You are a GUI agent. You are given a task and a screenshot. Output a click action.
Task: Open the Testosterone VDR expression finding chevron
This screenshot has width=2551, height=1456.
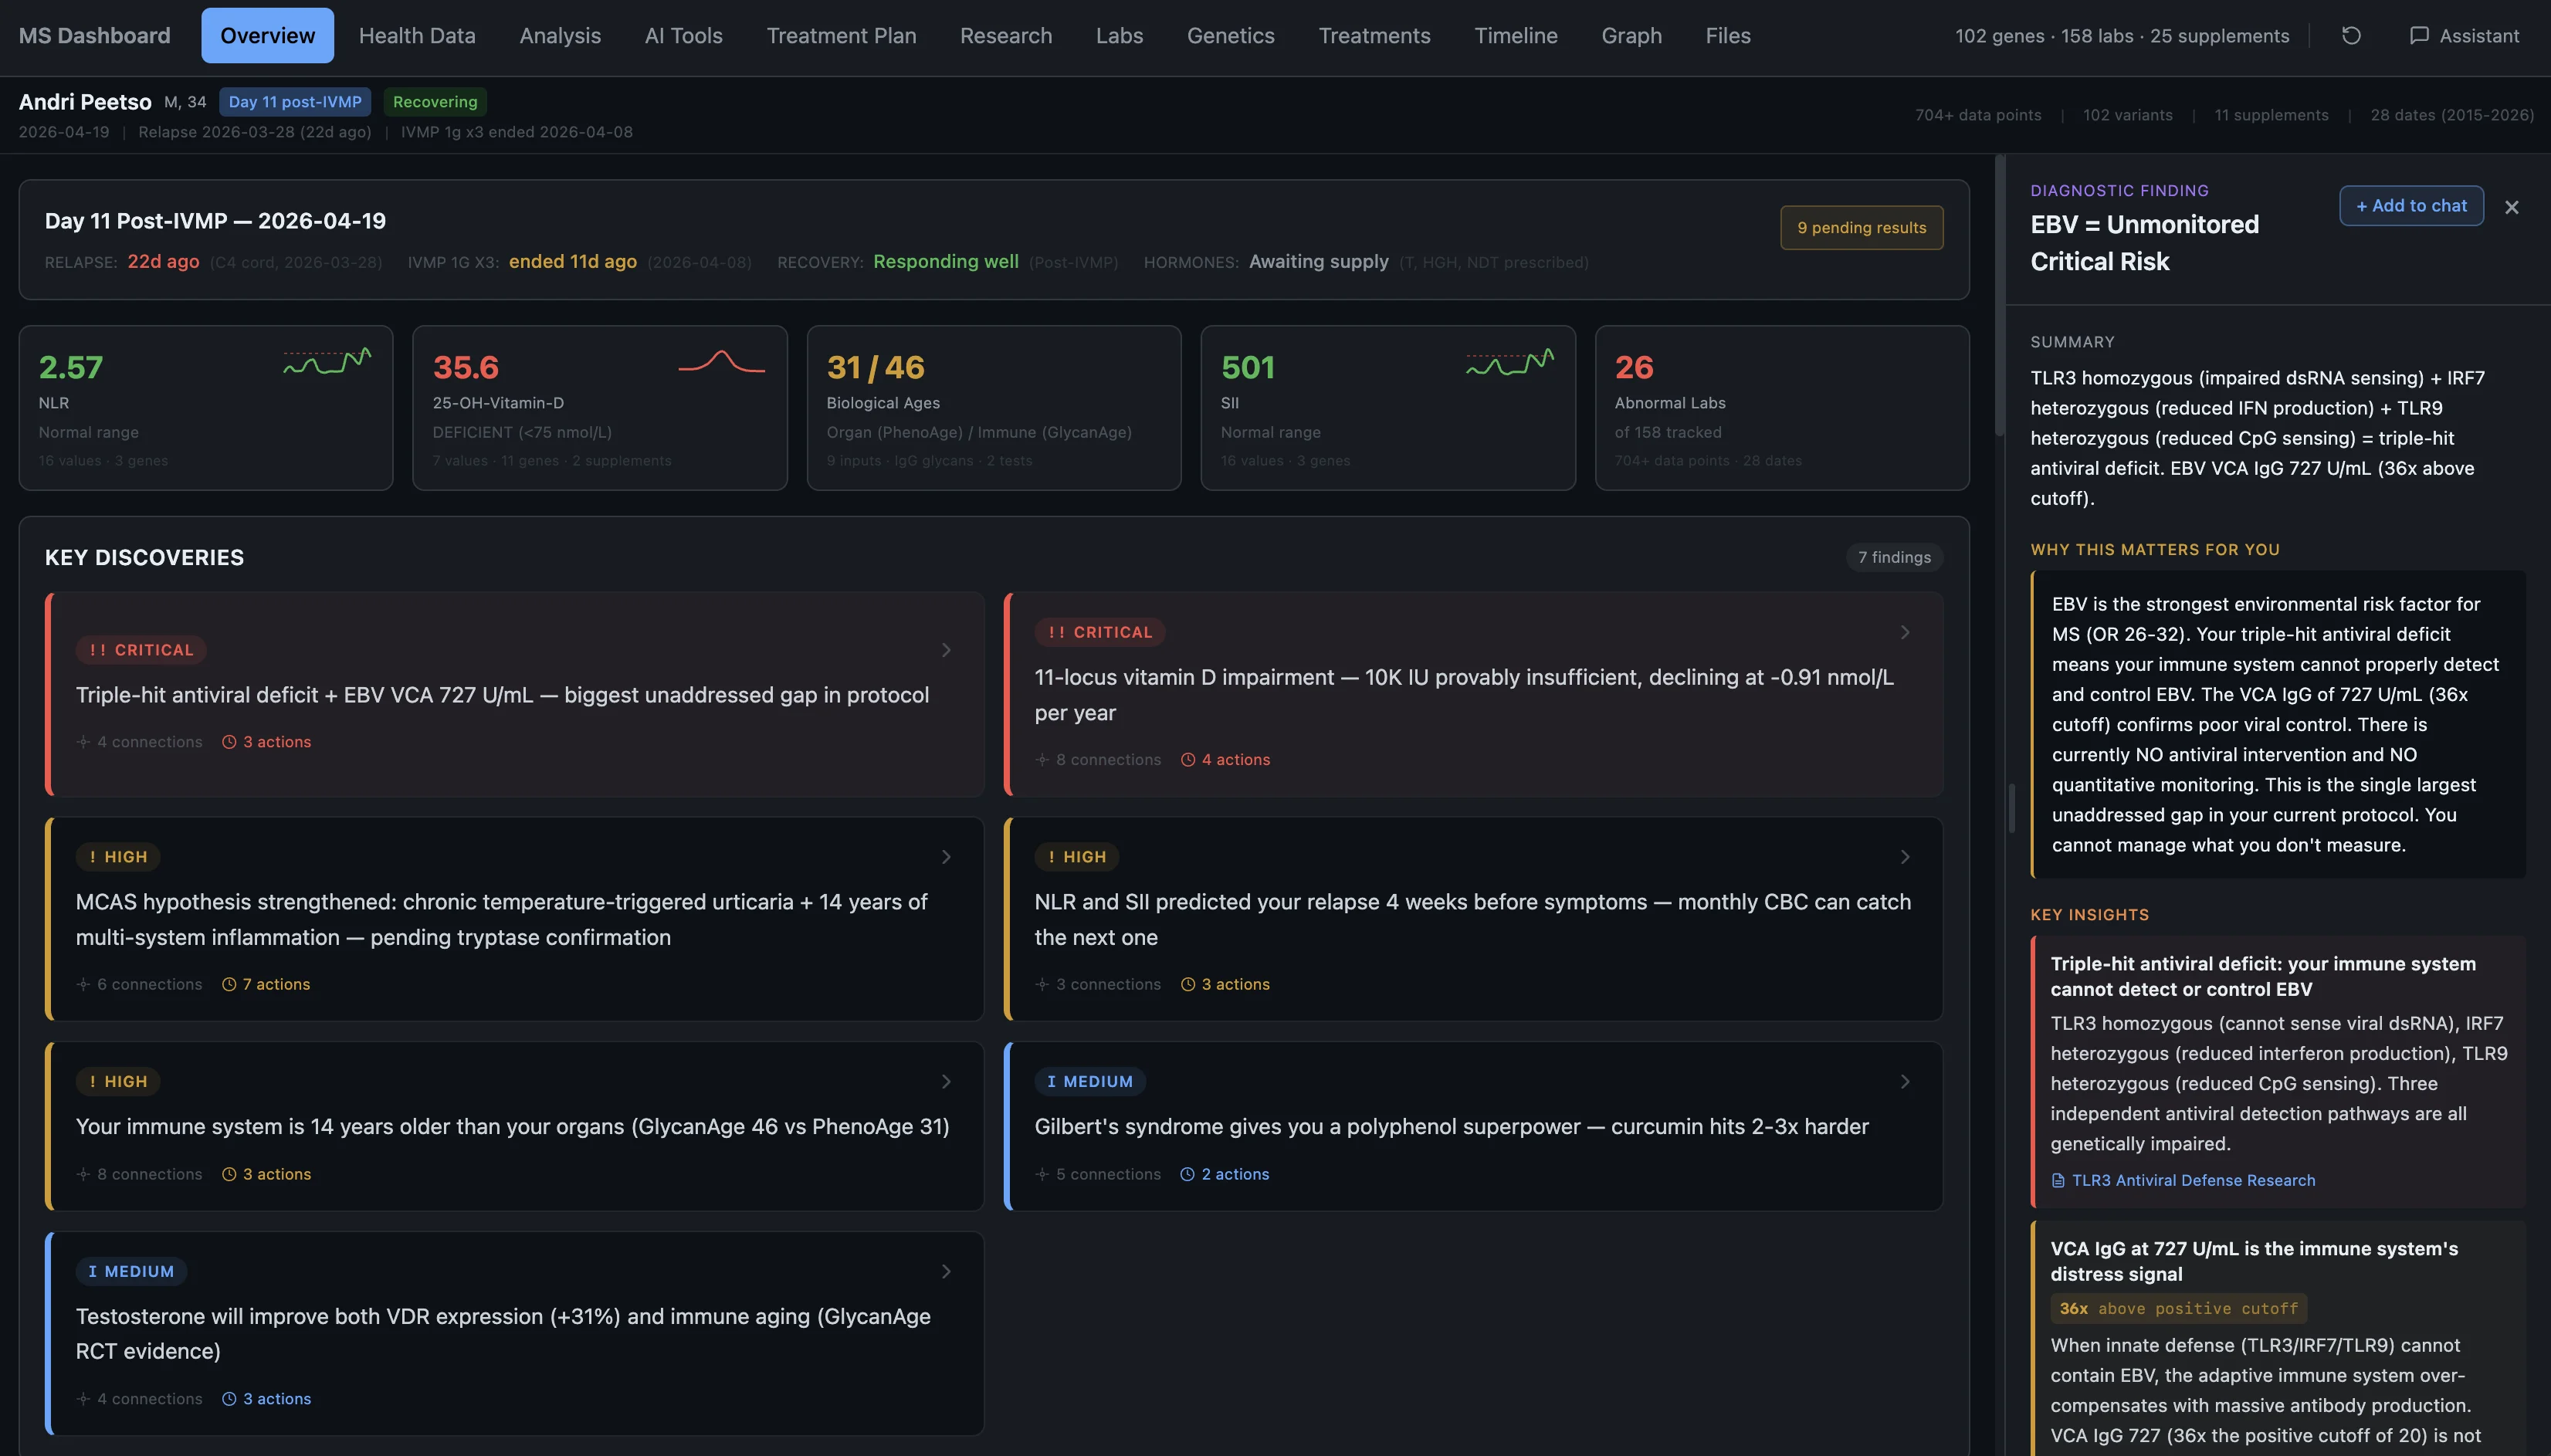pos(946,1272)
